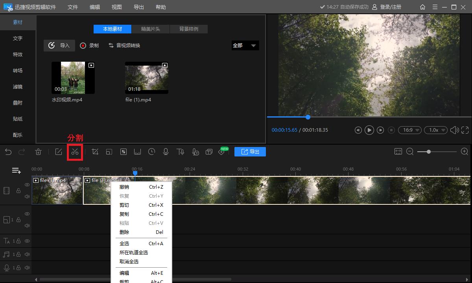
Task: Expand the 16:9 aspect ratio dropdown
Action: click(x=409, y=130)
